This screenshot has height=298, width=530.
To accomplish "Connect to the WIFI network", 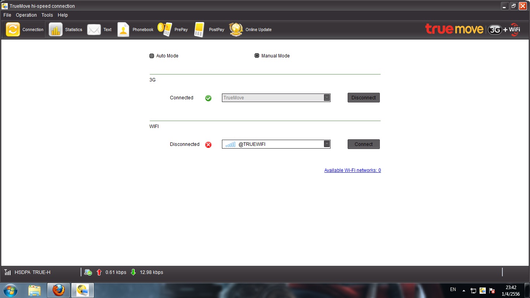I will pos(364,144).
